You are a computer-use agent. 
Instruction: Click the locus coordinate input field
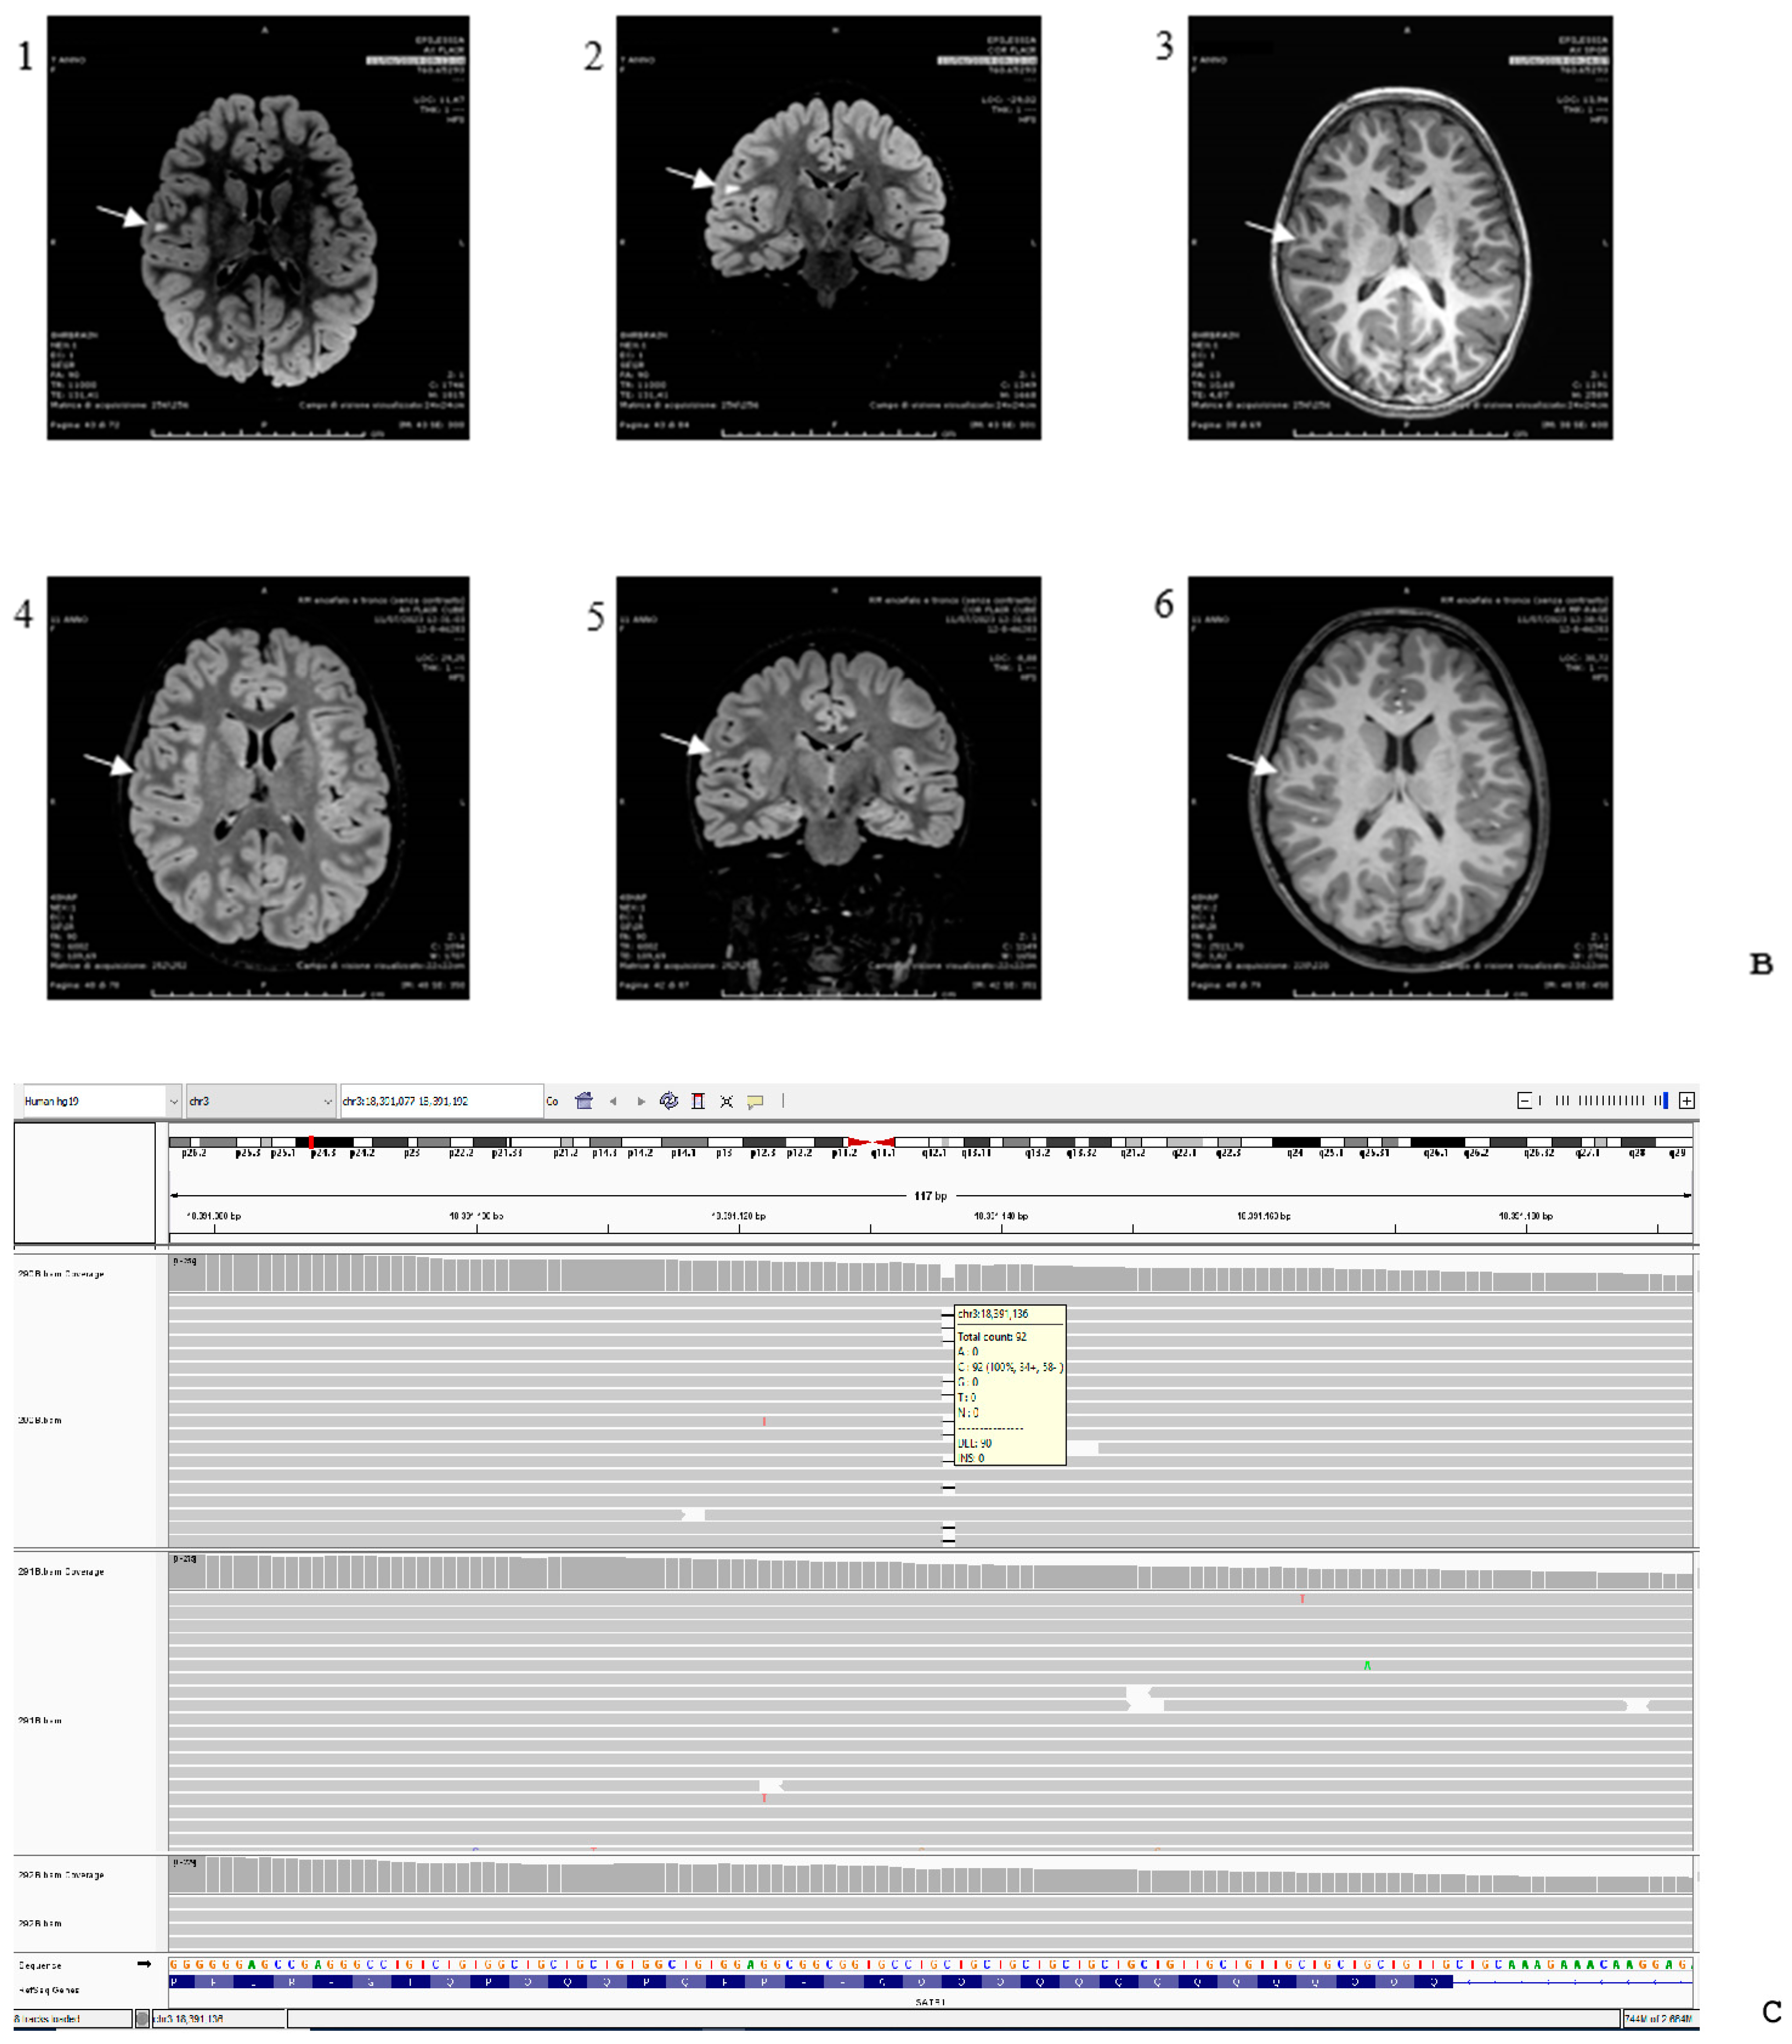pos(442,1101)
